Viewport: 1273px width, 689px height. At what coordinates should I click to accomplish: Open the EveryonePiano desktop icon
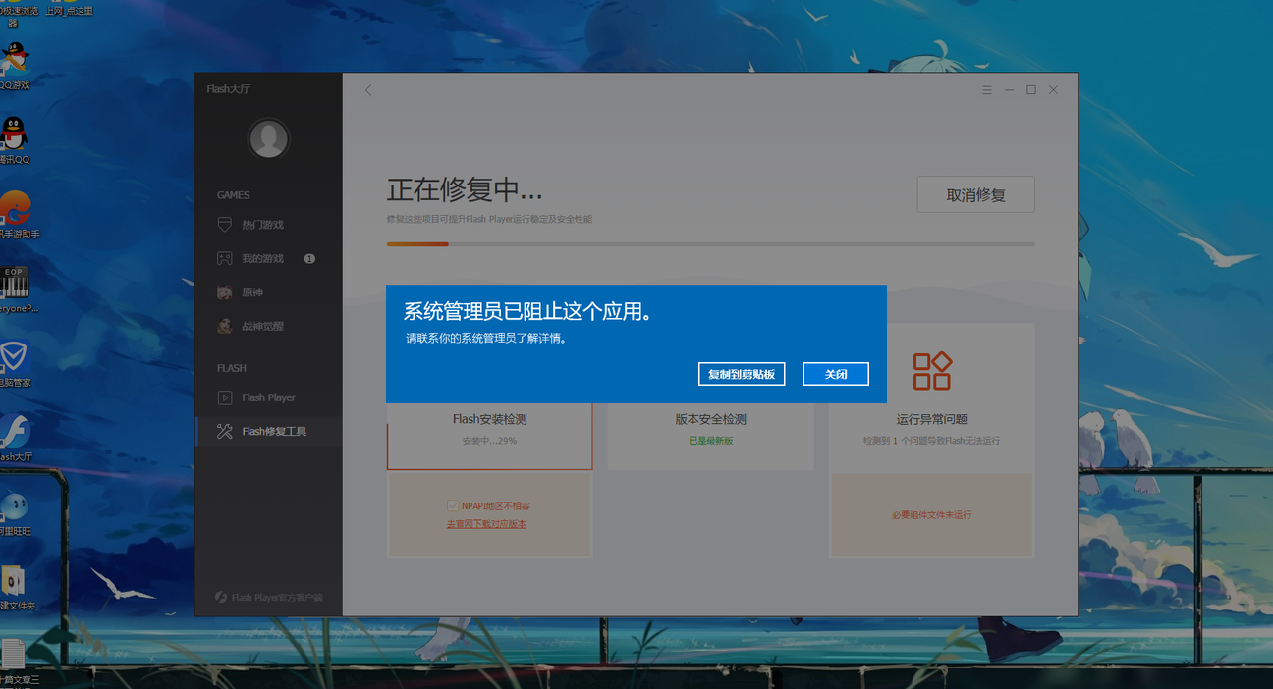[15, 290]
